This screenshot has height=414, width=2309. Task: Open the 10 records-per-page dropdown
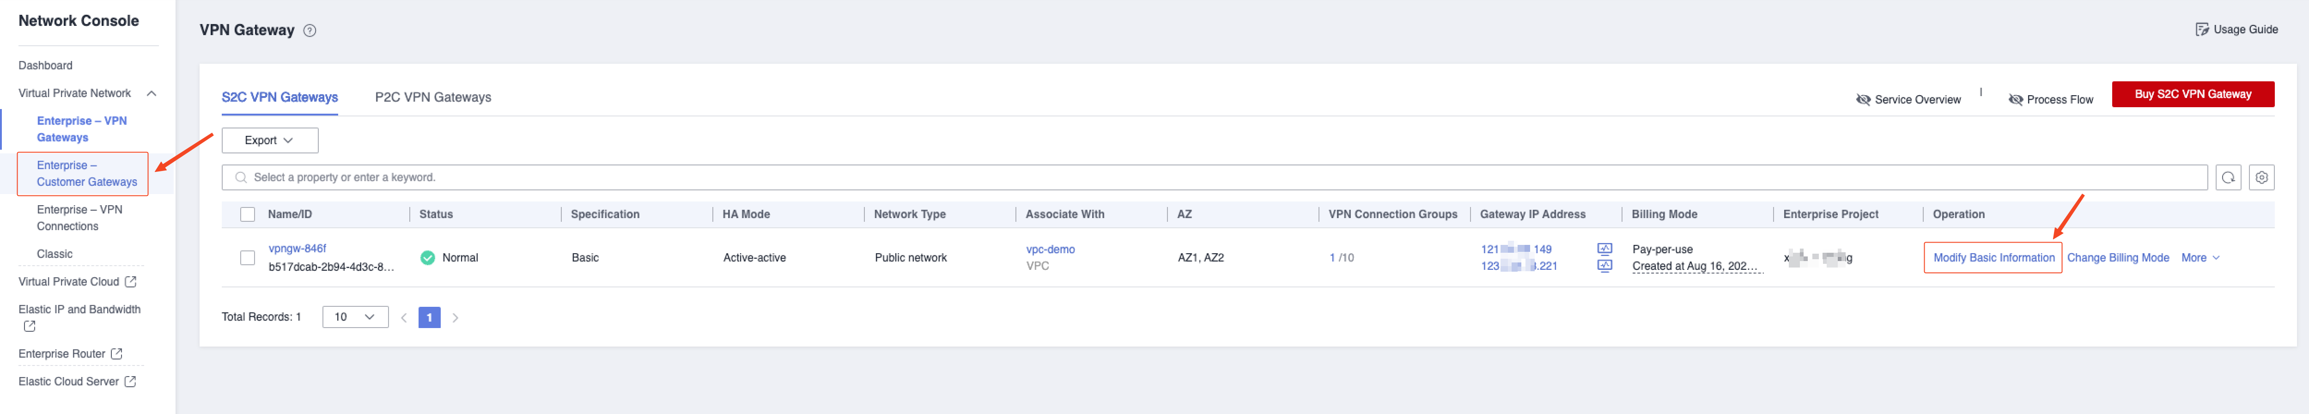pyautogui.click(x=355, y=317)
